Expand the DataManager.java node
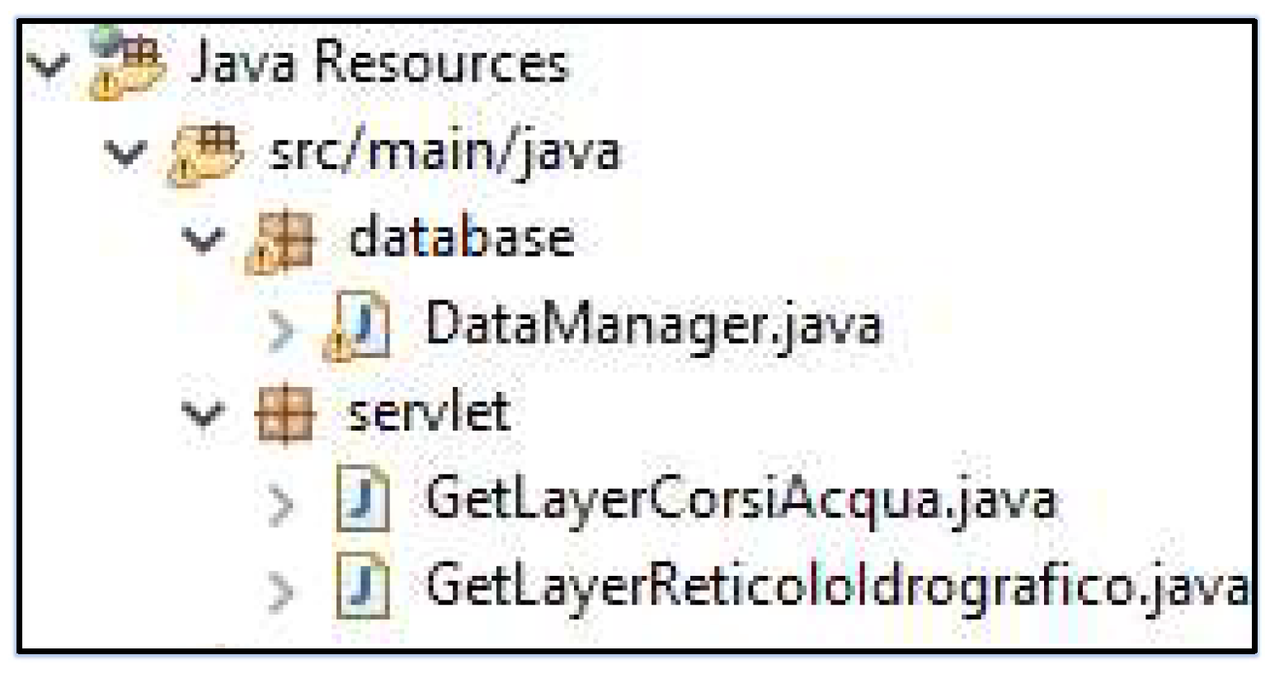Viewport: 1270px width, 674px height. point(281,330)
